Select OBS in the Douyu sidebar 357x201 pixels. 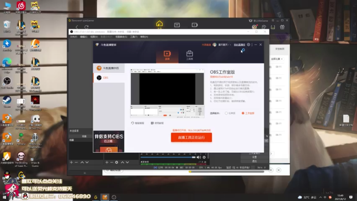tap(109, 78)
